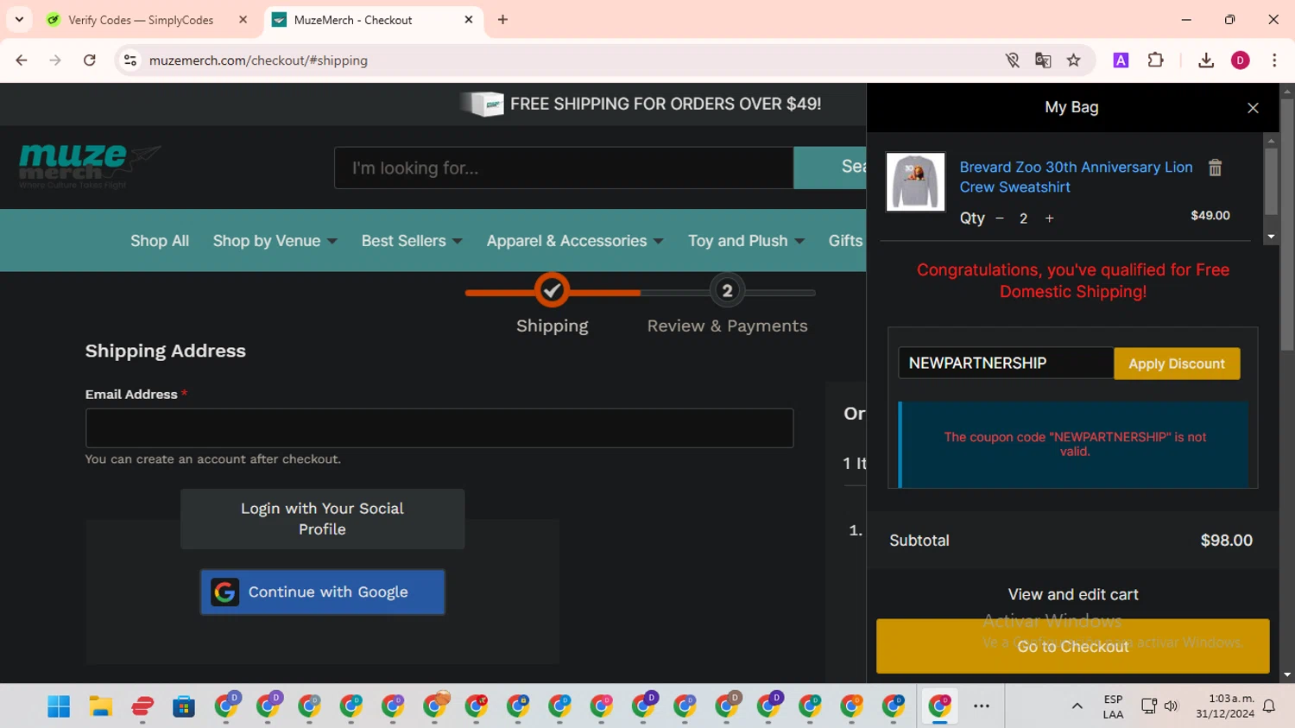Go forward in browser history

[55, 60]
